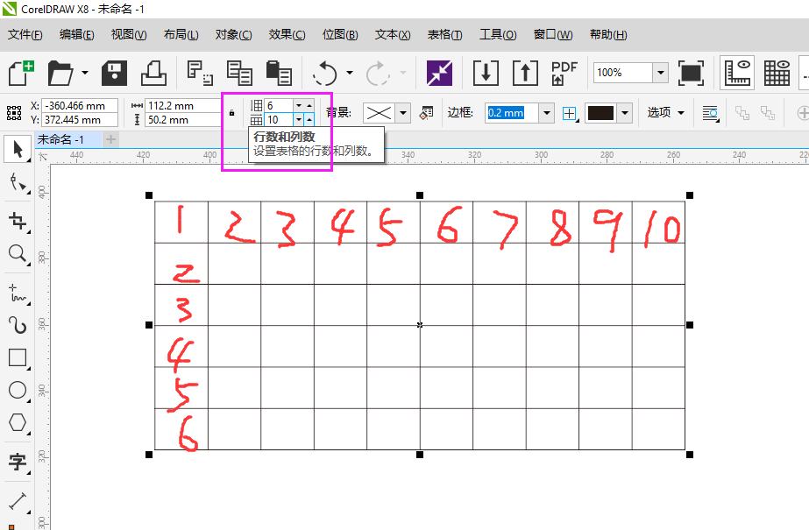Select the Zoom magnifier tool
This screenshot has height=530, width=809.
tap(18, 254)
